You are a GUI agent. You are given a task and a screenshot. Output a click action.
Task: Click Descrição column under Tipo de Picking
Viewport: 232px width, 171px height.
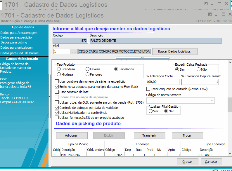73,150
